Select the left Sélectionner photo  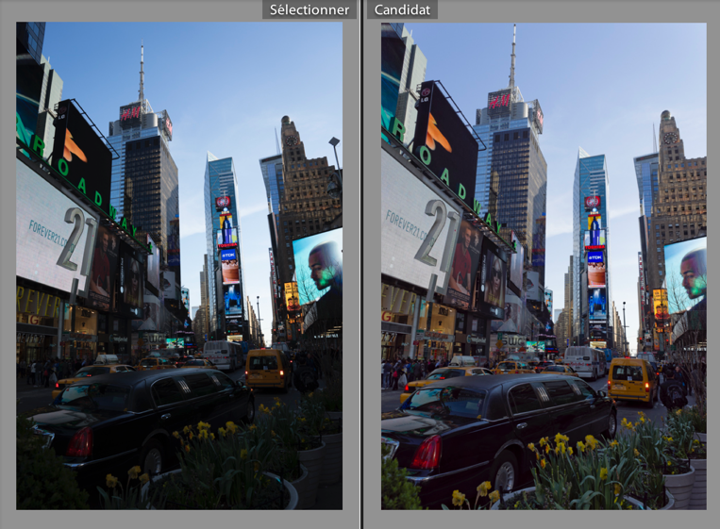[x=179, y=266]
